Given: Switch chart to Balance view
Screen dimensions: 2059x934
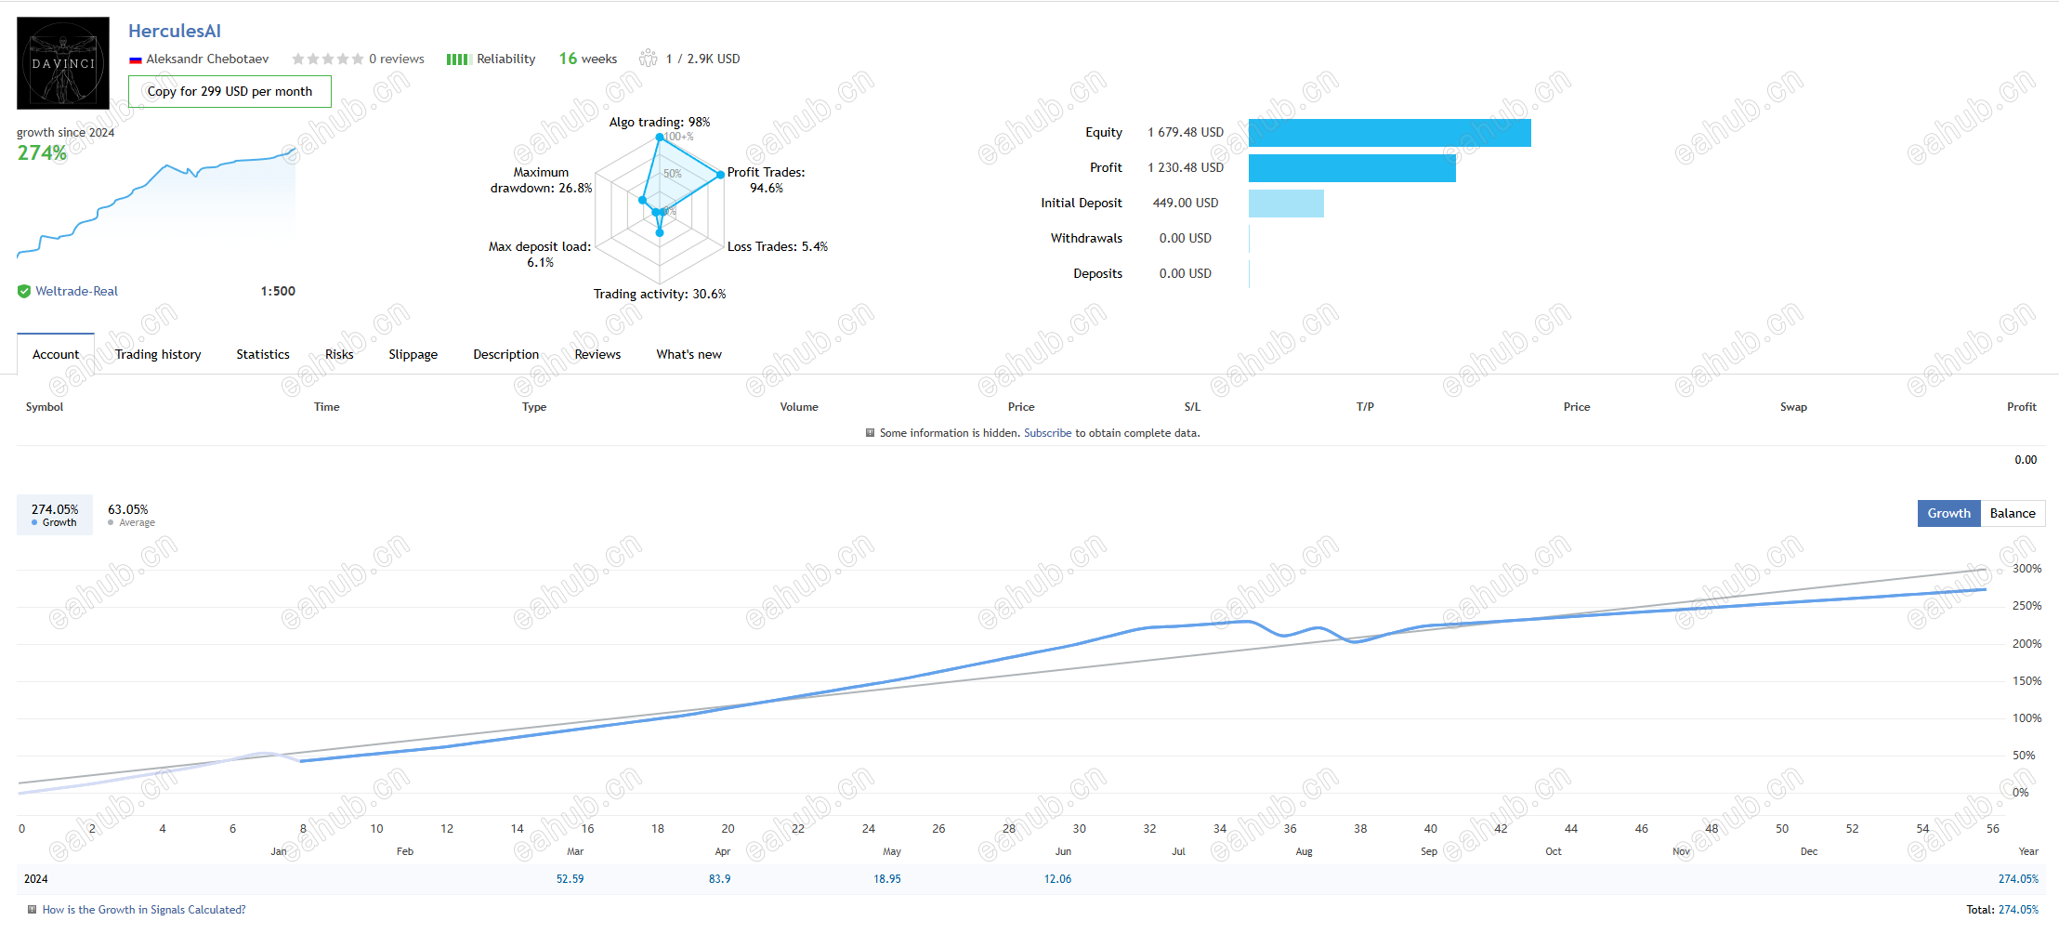Looking at the screenshot, I should click(2013, 513).
